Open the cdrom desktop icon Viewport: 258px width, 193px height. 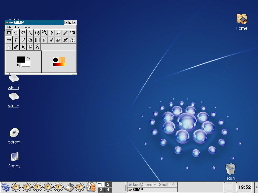pyautogui.click(x=14, y=133)
